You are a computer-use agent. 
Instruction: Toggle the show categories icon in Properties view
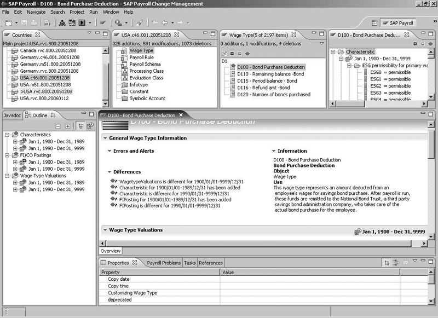point(387,263)
